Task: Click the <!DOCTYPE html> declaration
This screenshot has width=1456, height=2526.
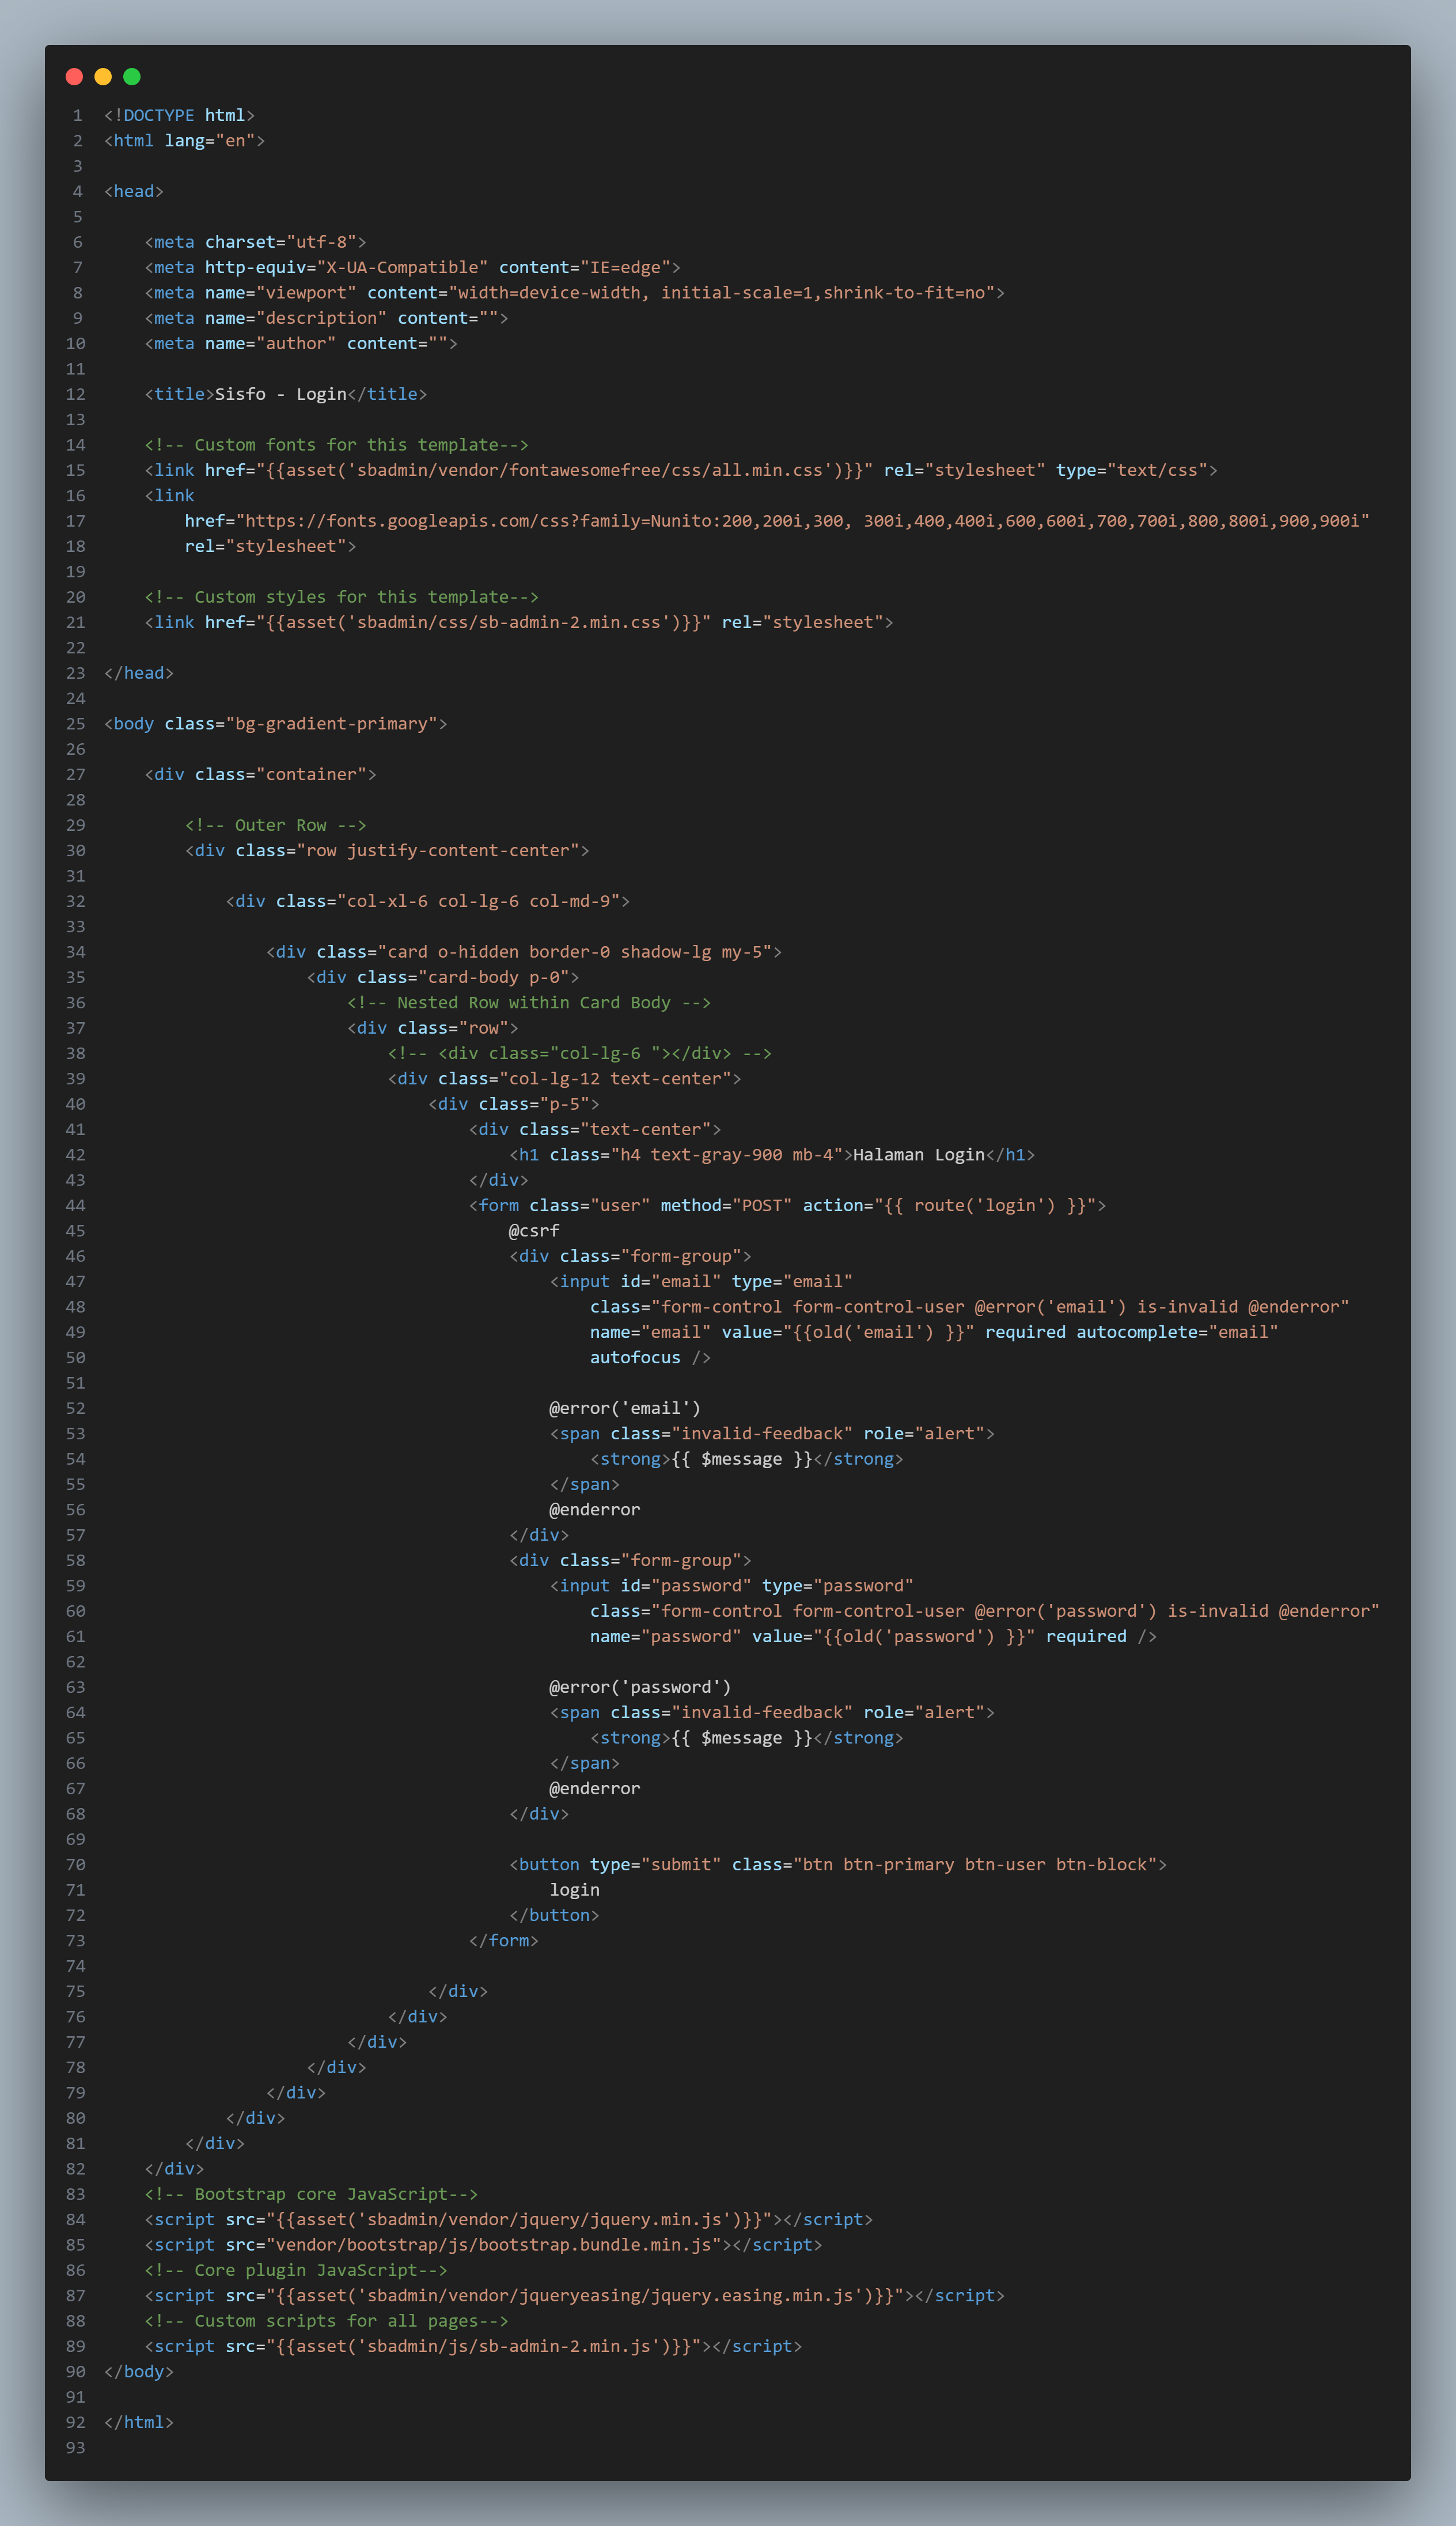Action: (x=179, y=115)
